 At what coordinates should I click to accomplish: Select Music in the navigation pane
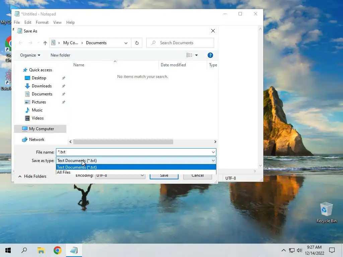point(37,110)
